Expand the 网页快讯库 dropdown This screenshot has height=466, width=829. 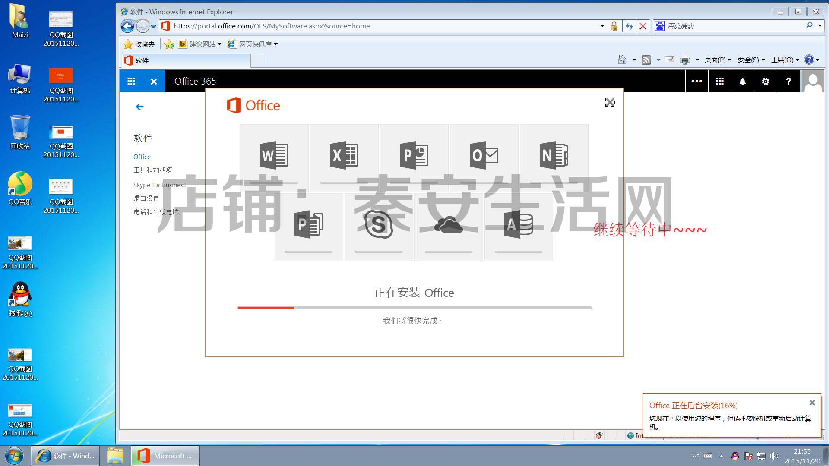coord(275,44)
